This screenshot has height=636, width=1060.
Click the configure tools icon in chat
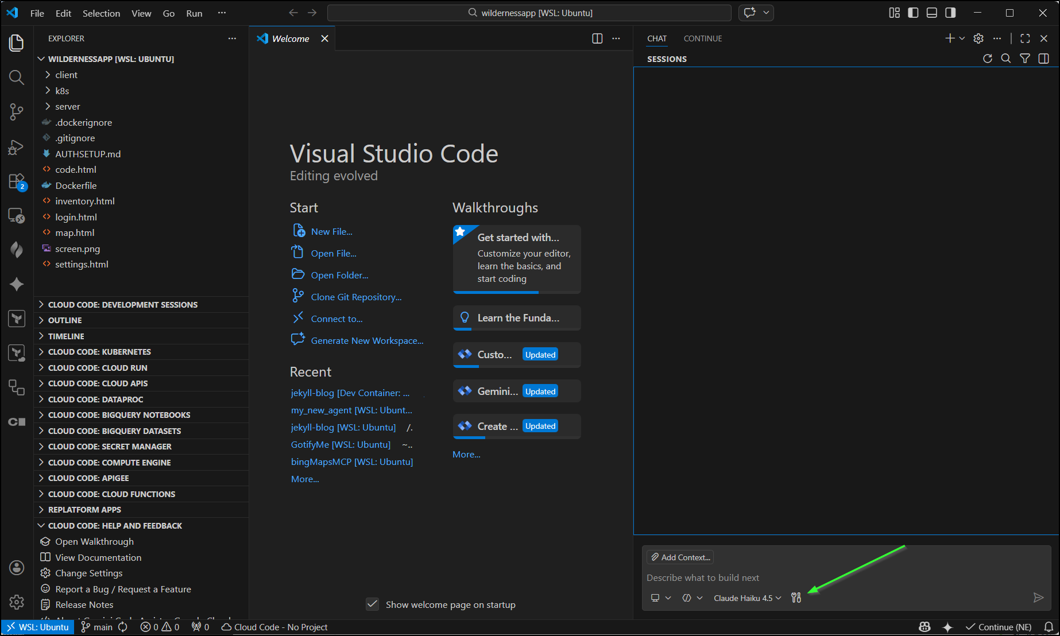click(x=796, y=598)
